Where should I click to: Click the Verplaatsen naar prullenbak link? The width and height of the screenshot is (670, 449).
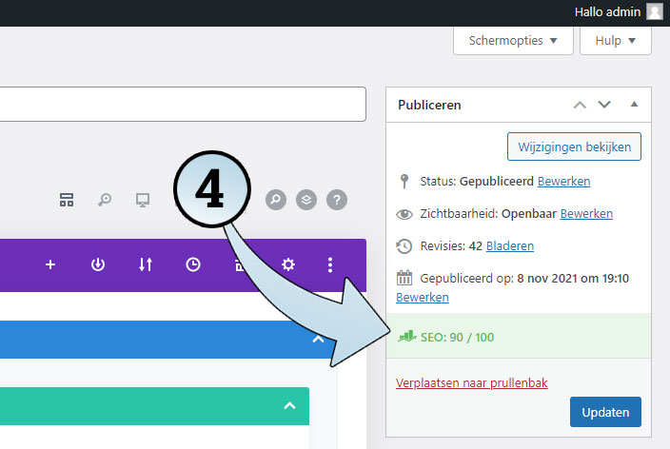(x=471, y=382)
